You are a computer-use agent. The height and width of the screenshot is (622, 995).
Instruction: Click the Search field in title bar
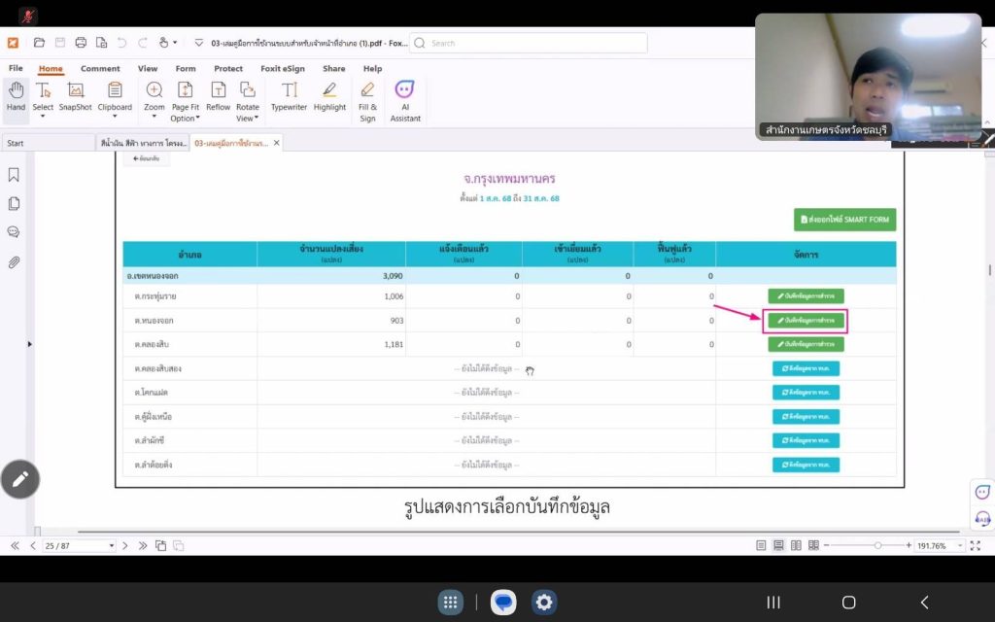(530, 43)
